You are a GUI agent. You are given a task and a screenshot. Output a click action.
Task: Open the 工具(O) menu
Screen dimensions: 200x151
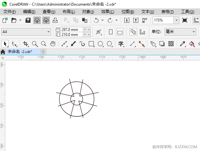click(x=188, y=12)
